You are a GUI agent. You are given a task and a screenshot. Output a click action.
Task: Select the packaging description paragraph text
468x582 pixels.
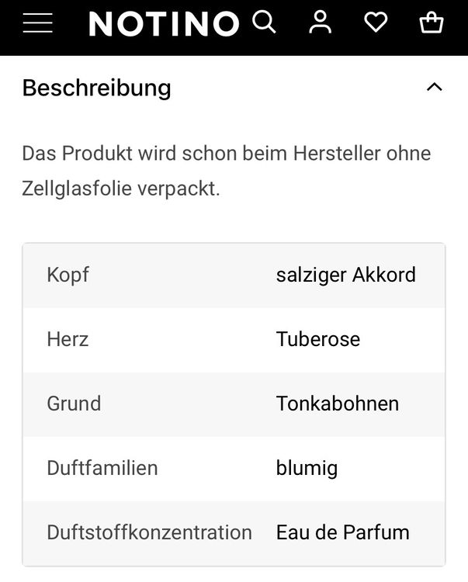pyautogui.click(x=227, y=171)
